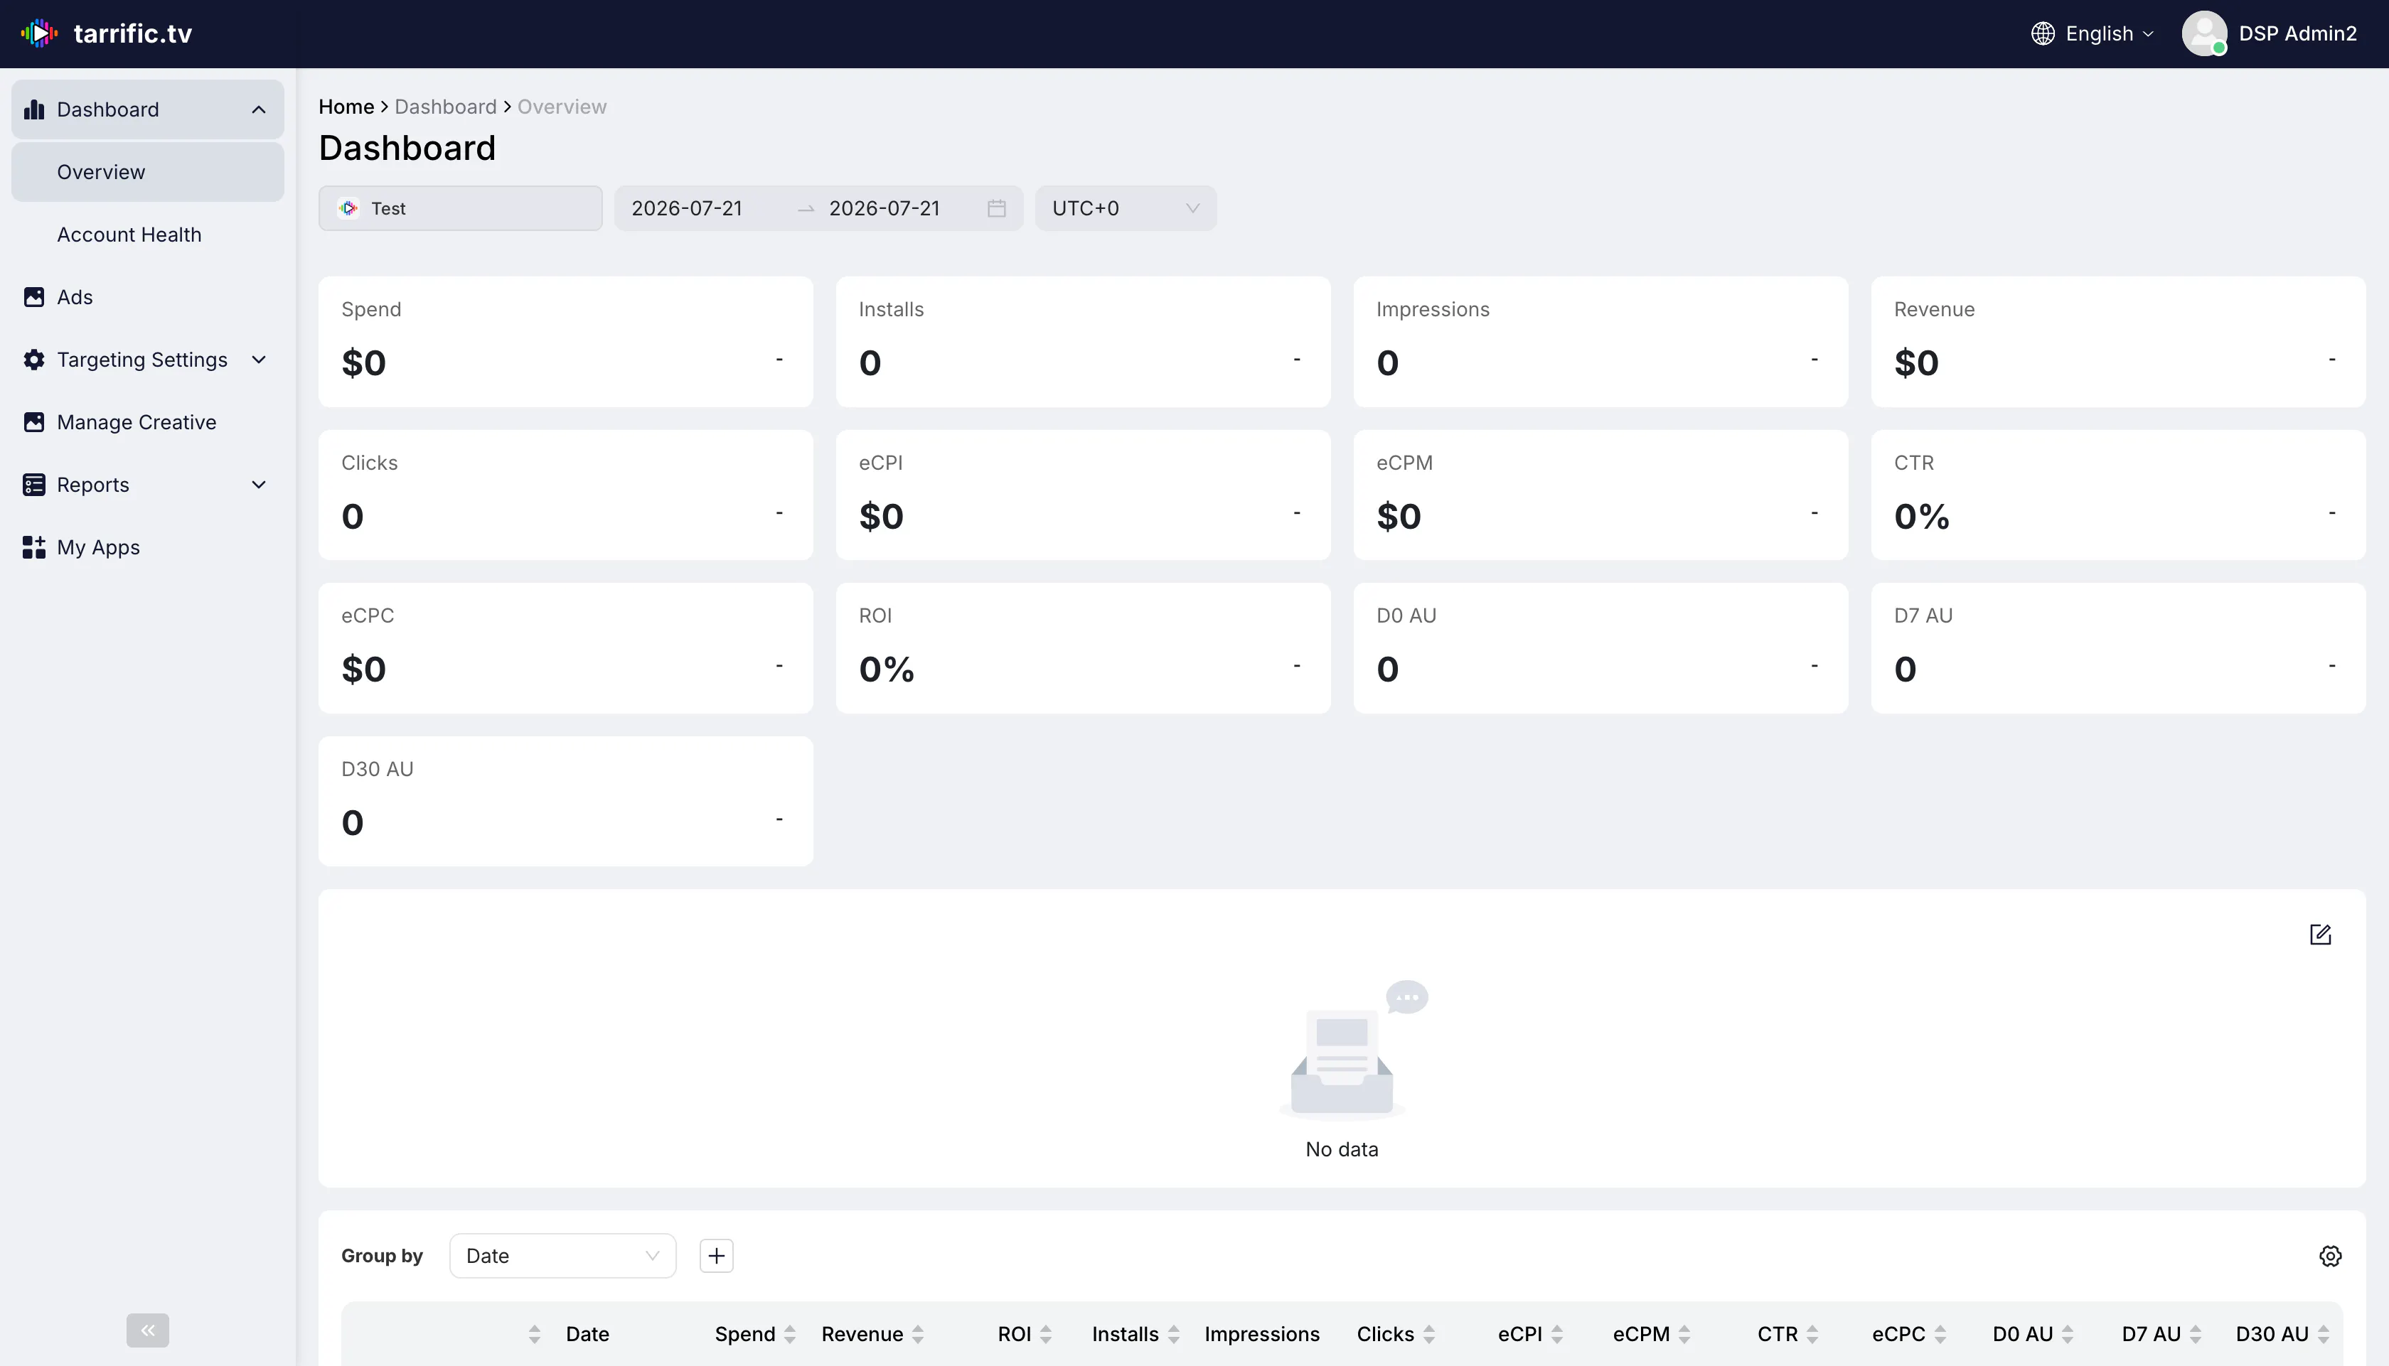Click the Manage Creative image icon
Image resolution: width=2389 pixels, height=1366 pixels.
pyautogui.click(x=34, y=422)
